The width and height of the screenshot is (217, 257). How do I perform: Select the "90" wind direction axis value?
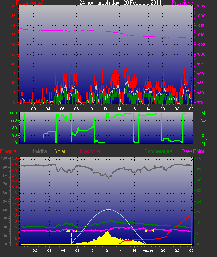pyautogui.click(x=15, y=135)
